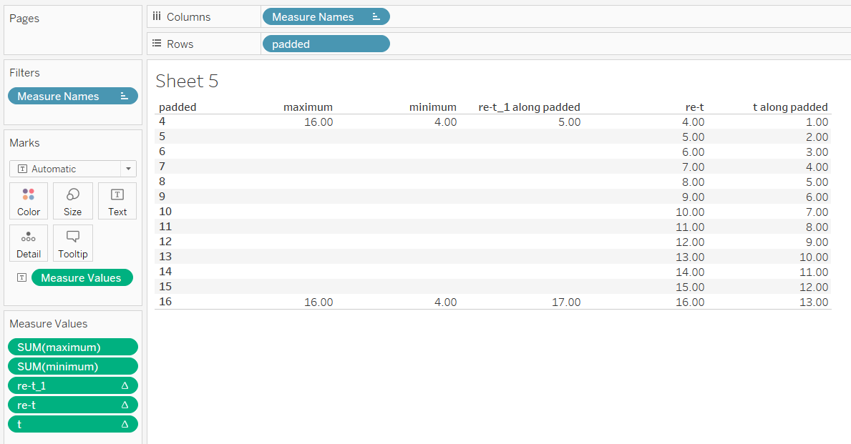Click the Tooltip marks card button

click(73, 243)
